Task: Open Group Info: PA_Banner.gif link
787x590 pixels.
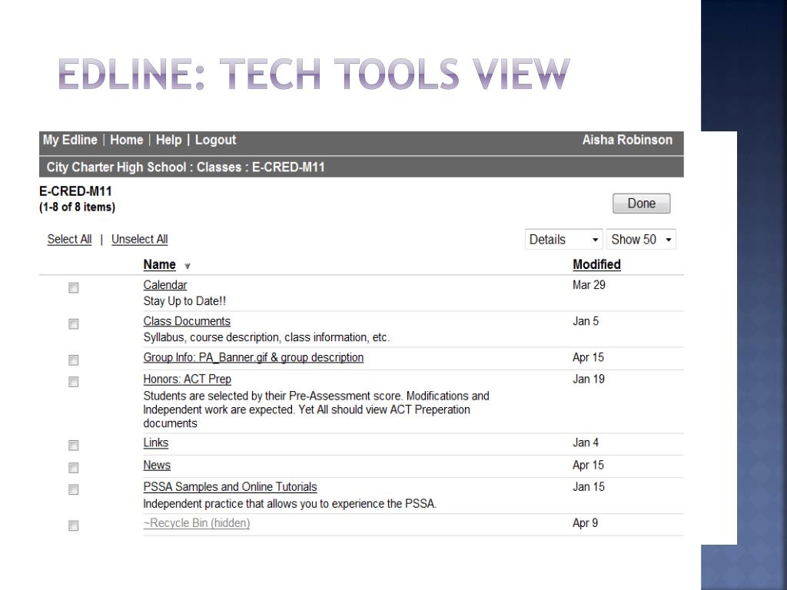Action: click(254, 357)
